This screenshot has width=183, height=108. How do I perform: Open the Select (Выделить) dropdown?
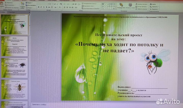(x=154, y=9)
